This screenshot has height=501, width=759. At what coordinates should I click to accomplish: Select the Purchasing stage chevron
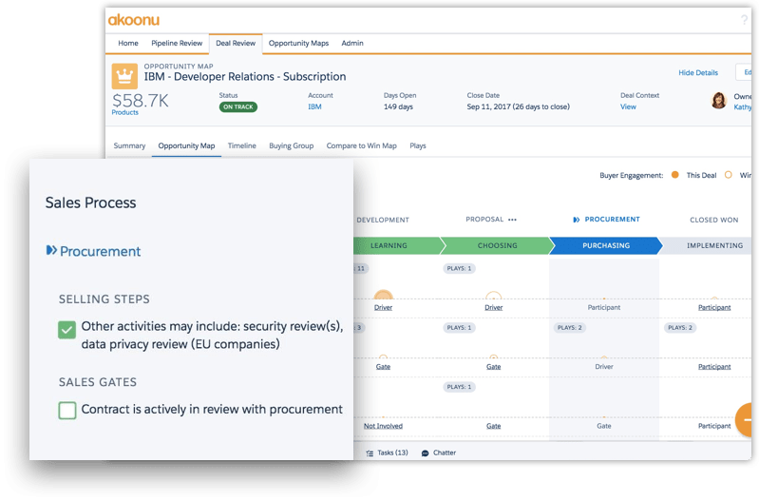tap(606, 245)
